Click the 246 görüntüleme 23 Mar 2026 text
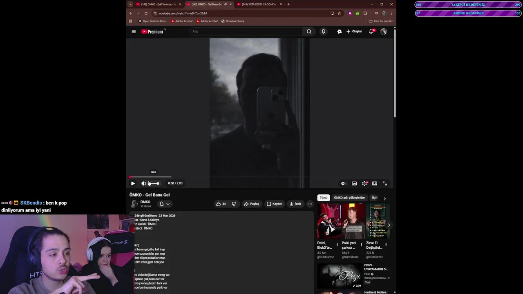Viewport: 523px width, 294px height. pyautogui.click(x=155, y=216)
